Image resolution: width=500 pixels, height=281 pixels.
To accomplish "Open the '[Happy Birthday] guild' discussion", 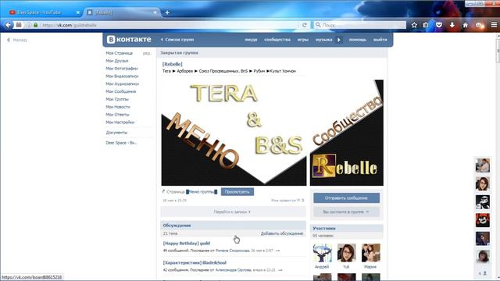I will [x=187, y=244].
